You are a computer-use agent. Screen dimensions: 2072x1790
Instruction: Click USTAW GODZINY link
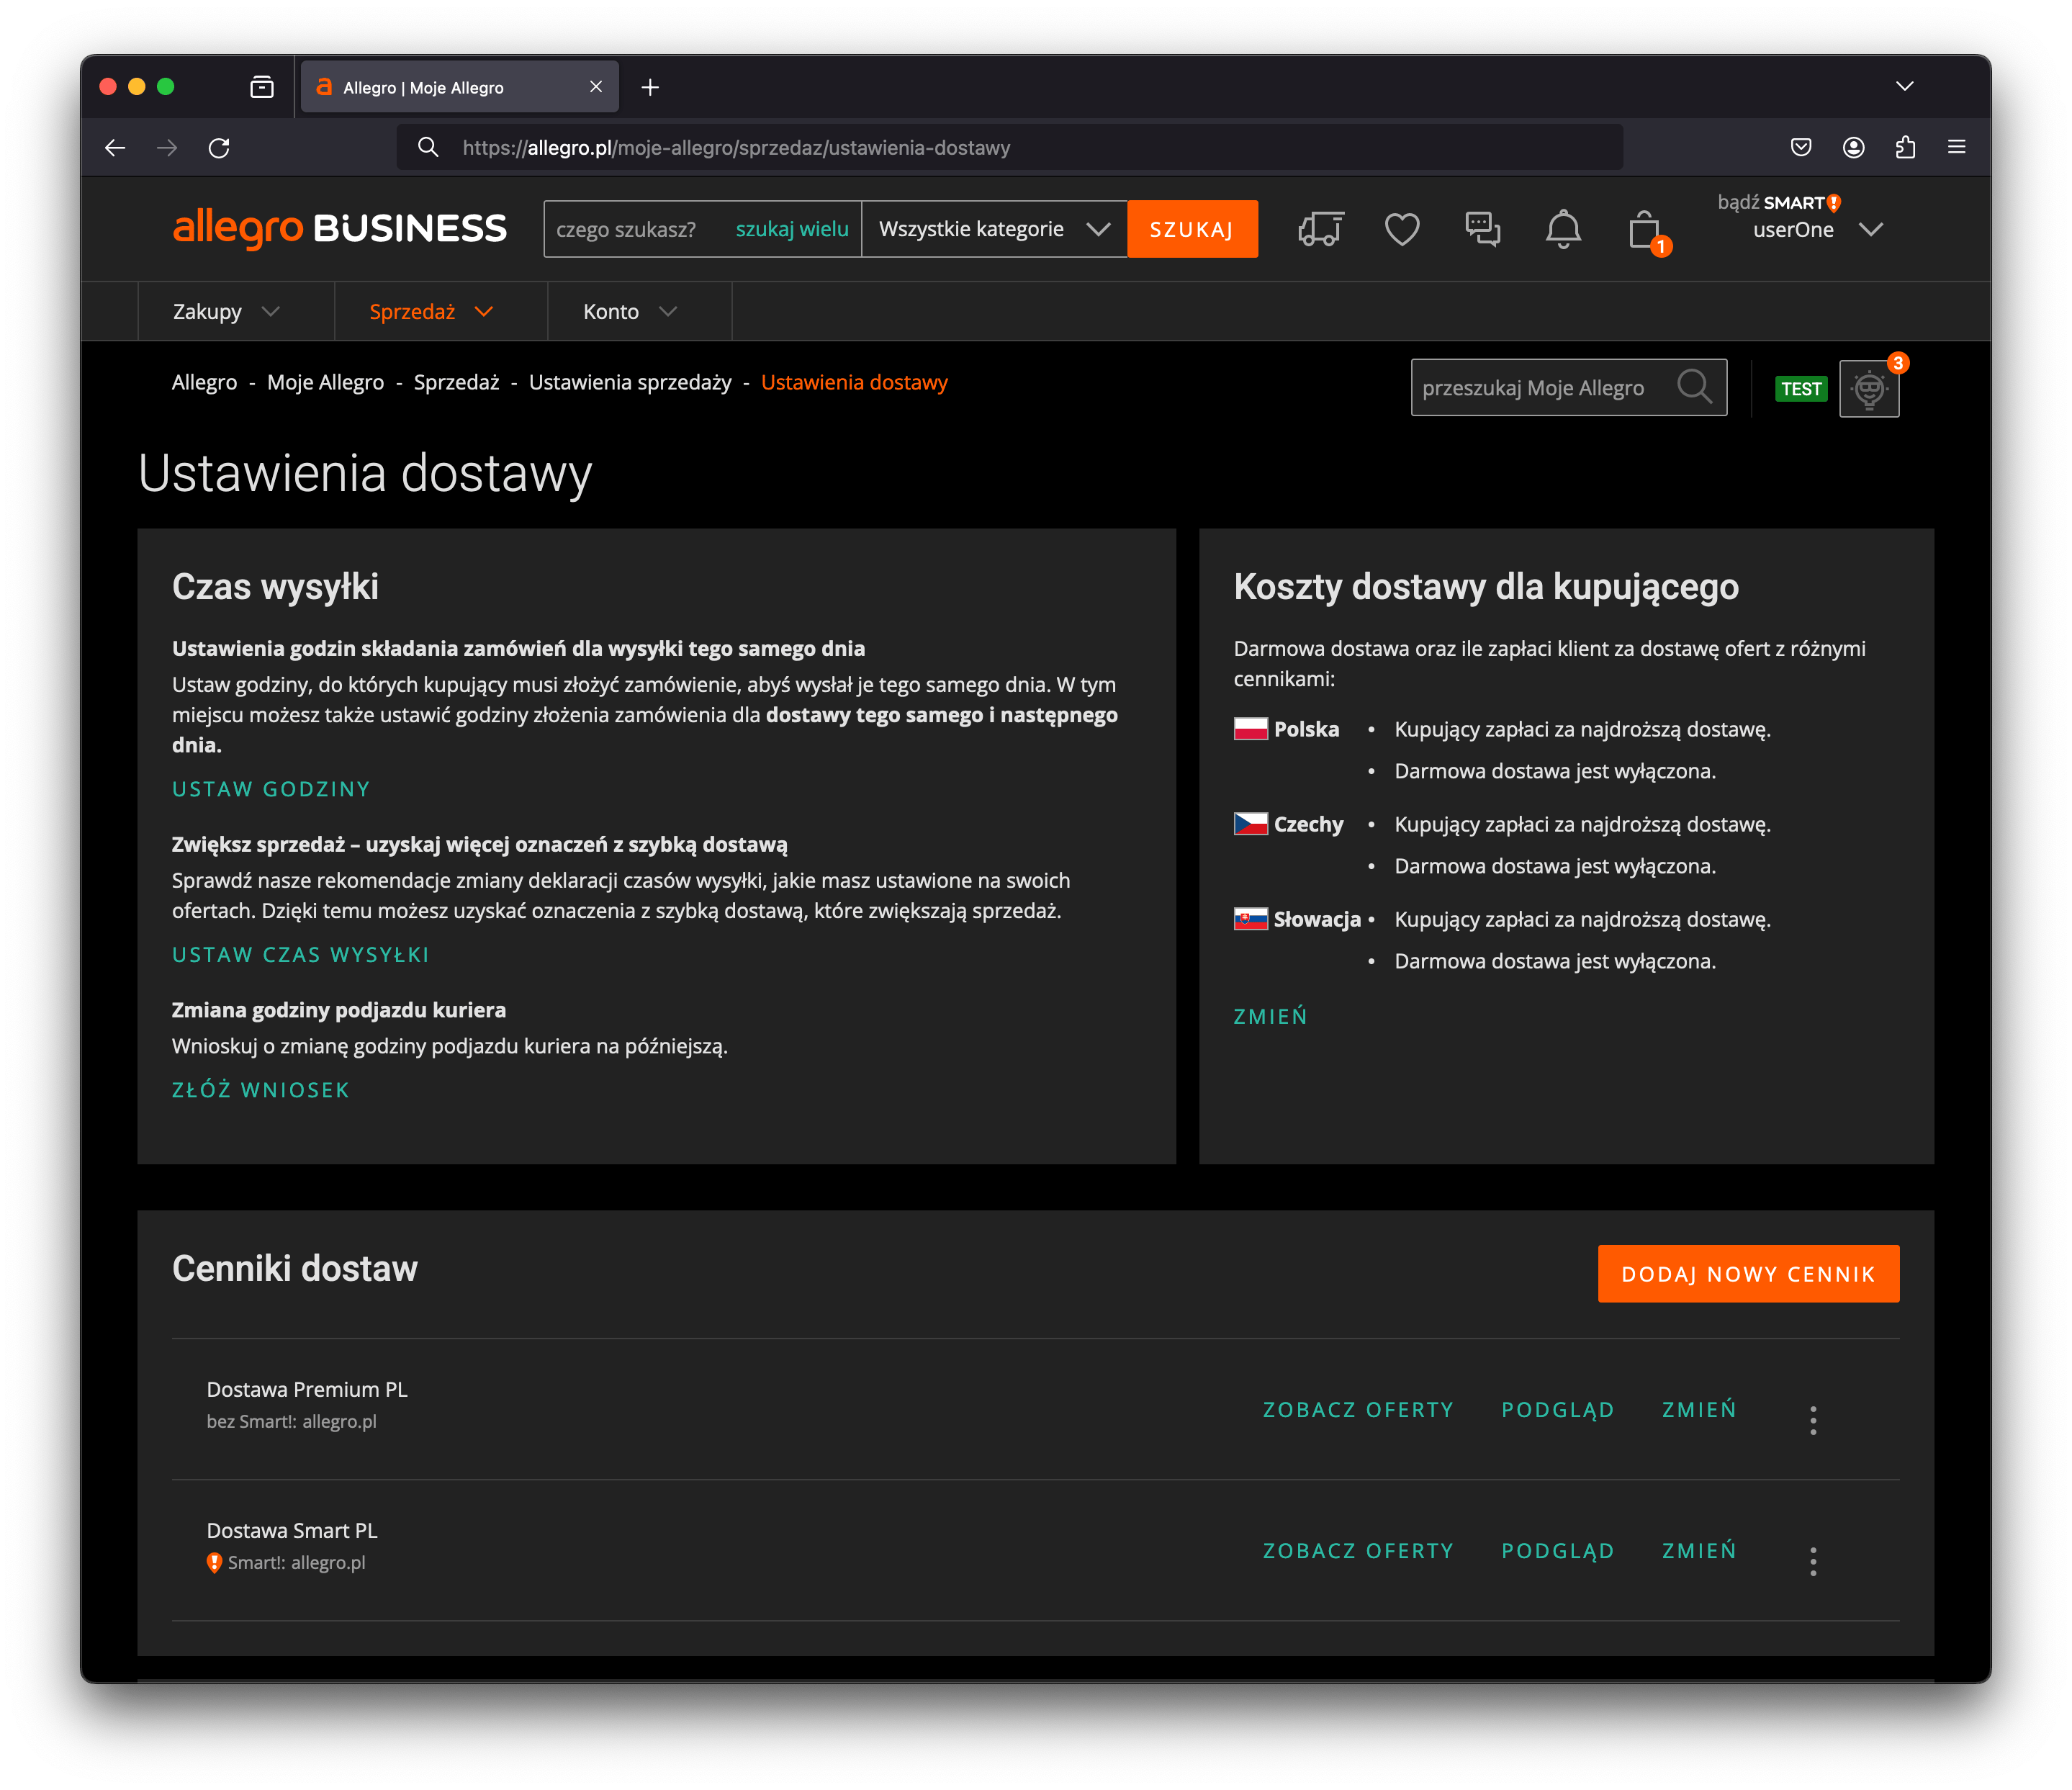point(271,789)
